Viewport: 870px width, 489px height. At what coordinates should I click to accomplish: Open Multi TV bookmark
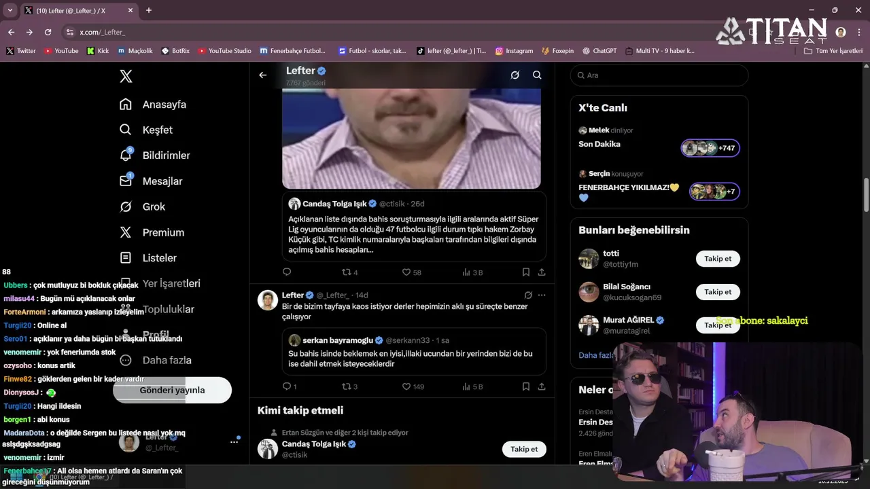click(x=660, y=51)
